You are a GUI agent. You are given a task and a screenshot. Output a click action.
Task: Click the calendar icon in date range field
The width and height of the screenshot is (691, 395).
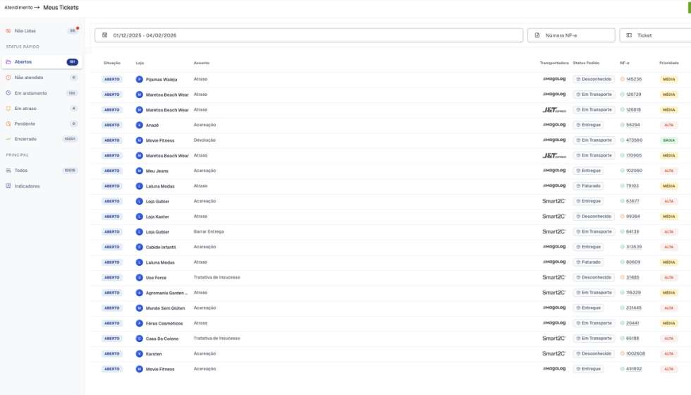coord(105,35)
